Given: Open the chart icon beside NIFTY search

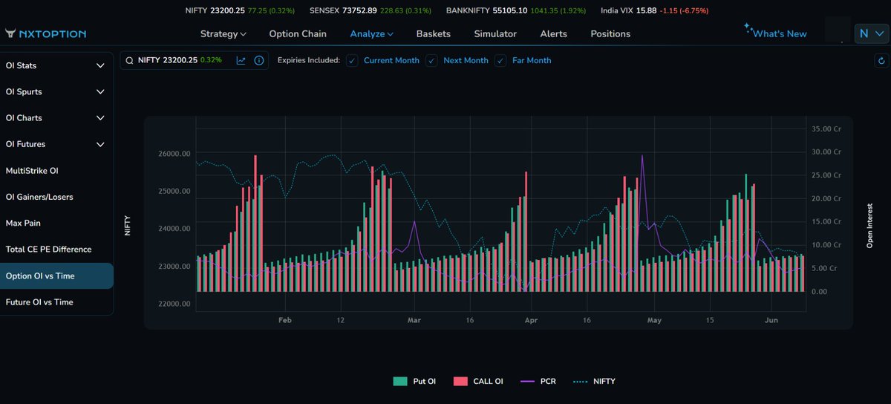Looking at the screenshot, I should point(241,60).
